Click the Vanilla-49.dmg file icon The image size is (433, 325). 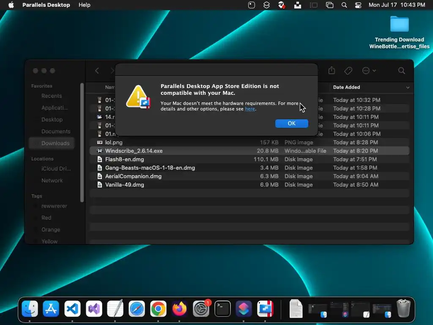pos(100,185)
